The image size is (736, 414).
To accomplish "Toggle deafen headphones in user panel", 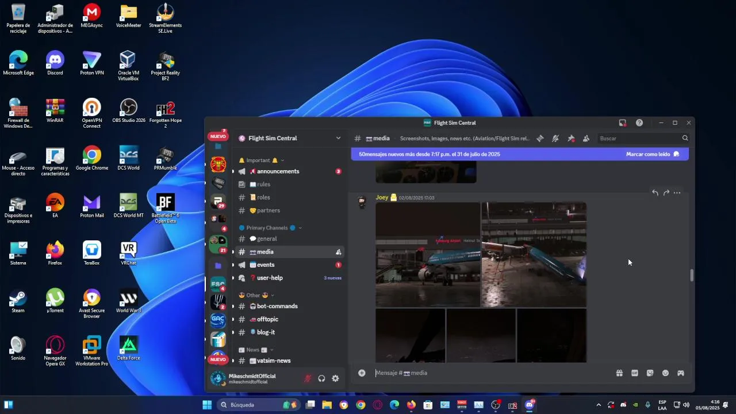I will [321, 378].
